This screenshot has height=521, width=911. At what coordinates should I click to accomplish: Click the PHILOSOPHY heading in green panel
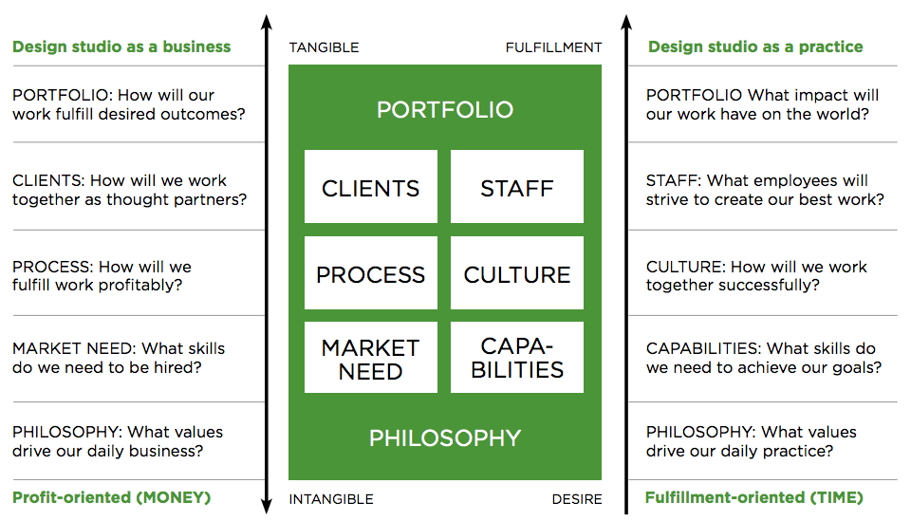point(445,437)
